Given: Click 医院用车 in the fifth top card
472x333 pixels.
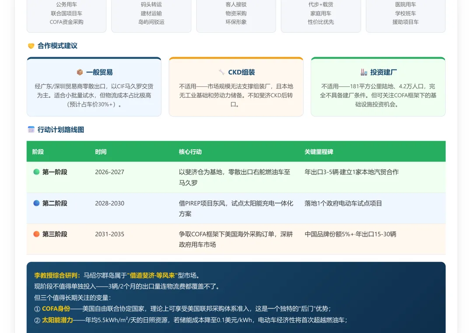Looking at the screenshot, I should (406, 4).
